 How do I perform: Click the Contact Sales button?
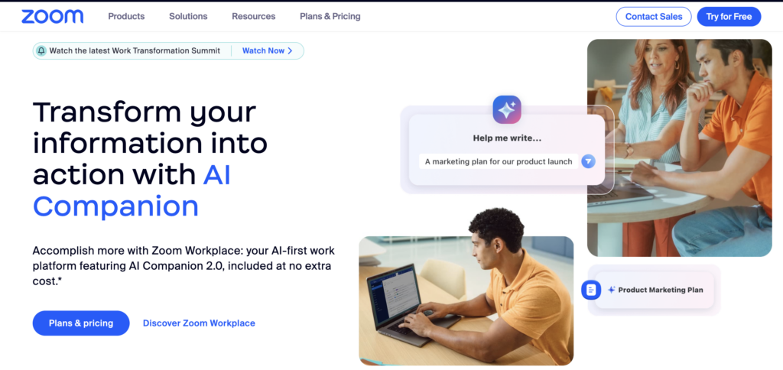click(654, 17)
